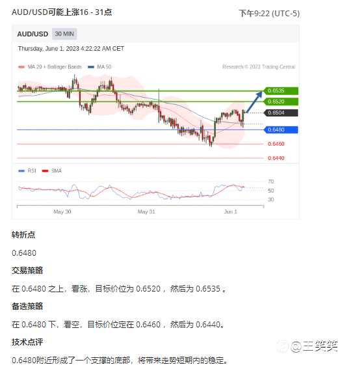Click the headline AUD/USD可能上涨16 - 31点
The image size is (342, 369).
point(62,12)
